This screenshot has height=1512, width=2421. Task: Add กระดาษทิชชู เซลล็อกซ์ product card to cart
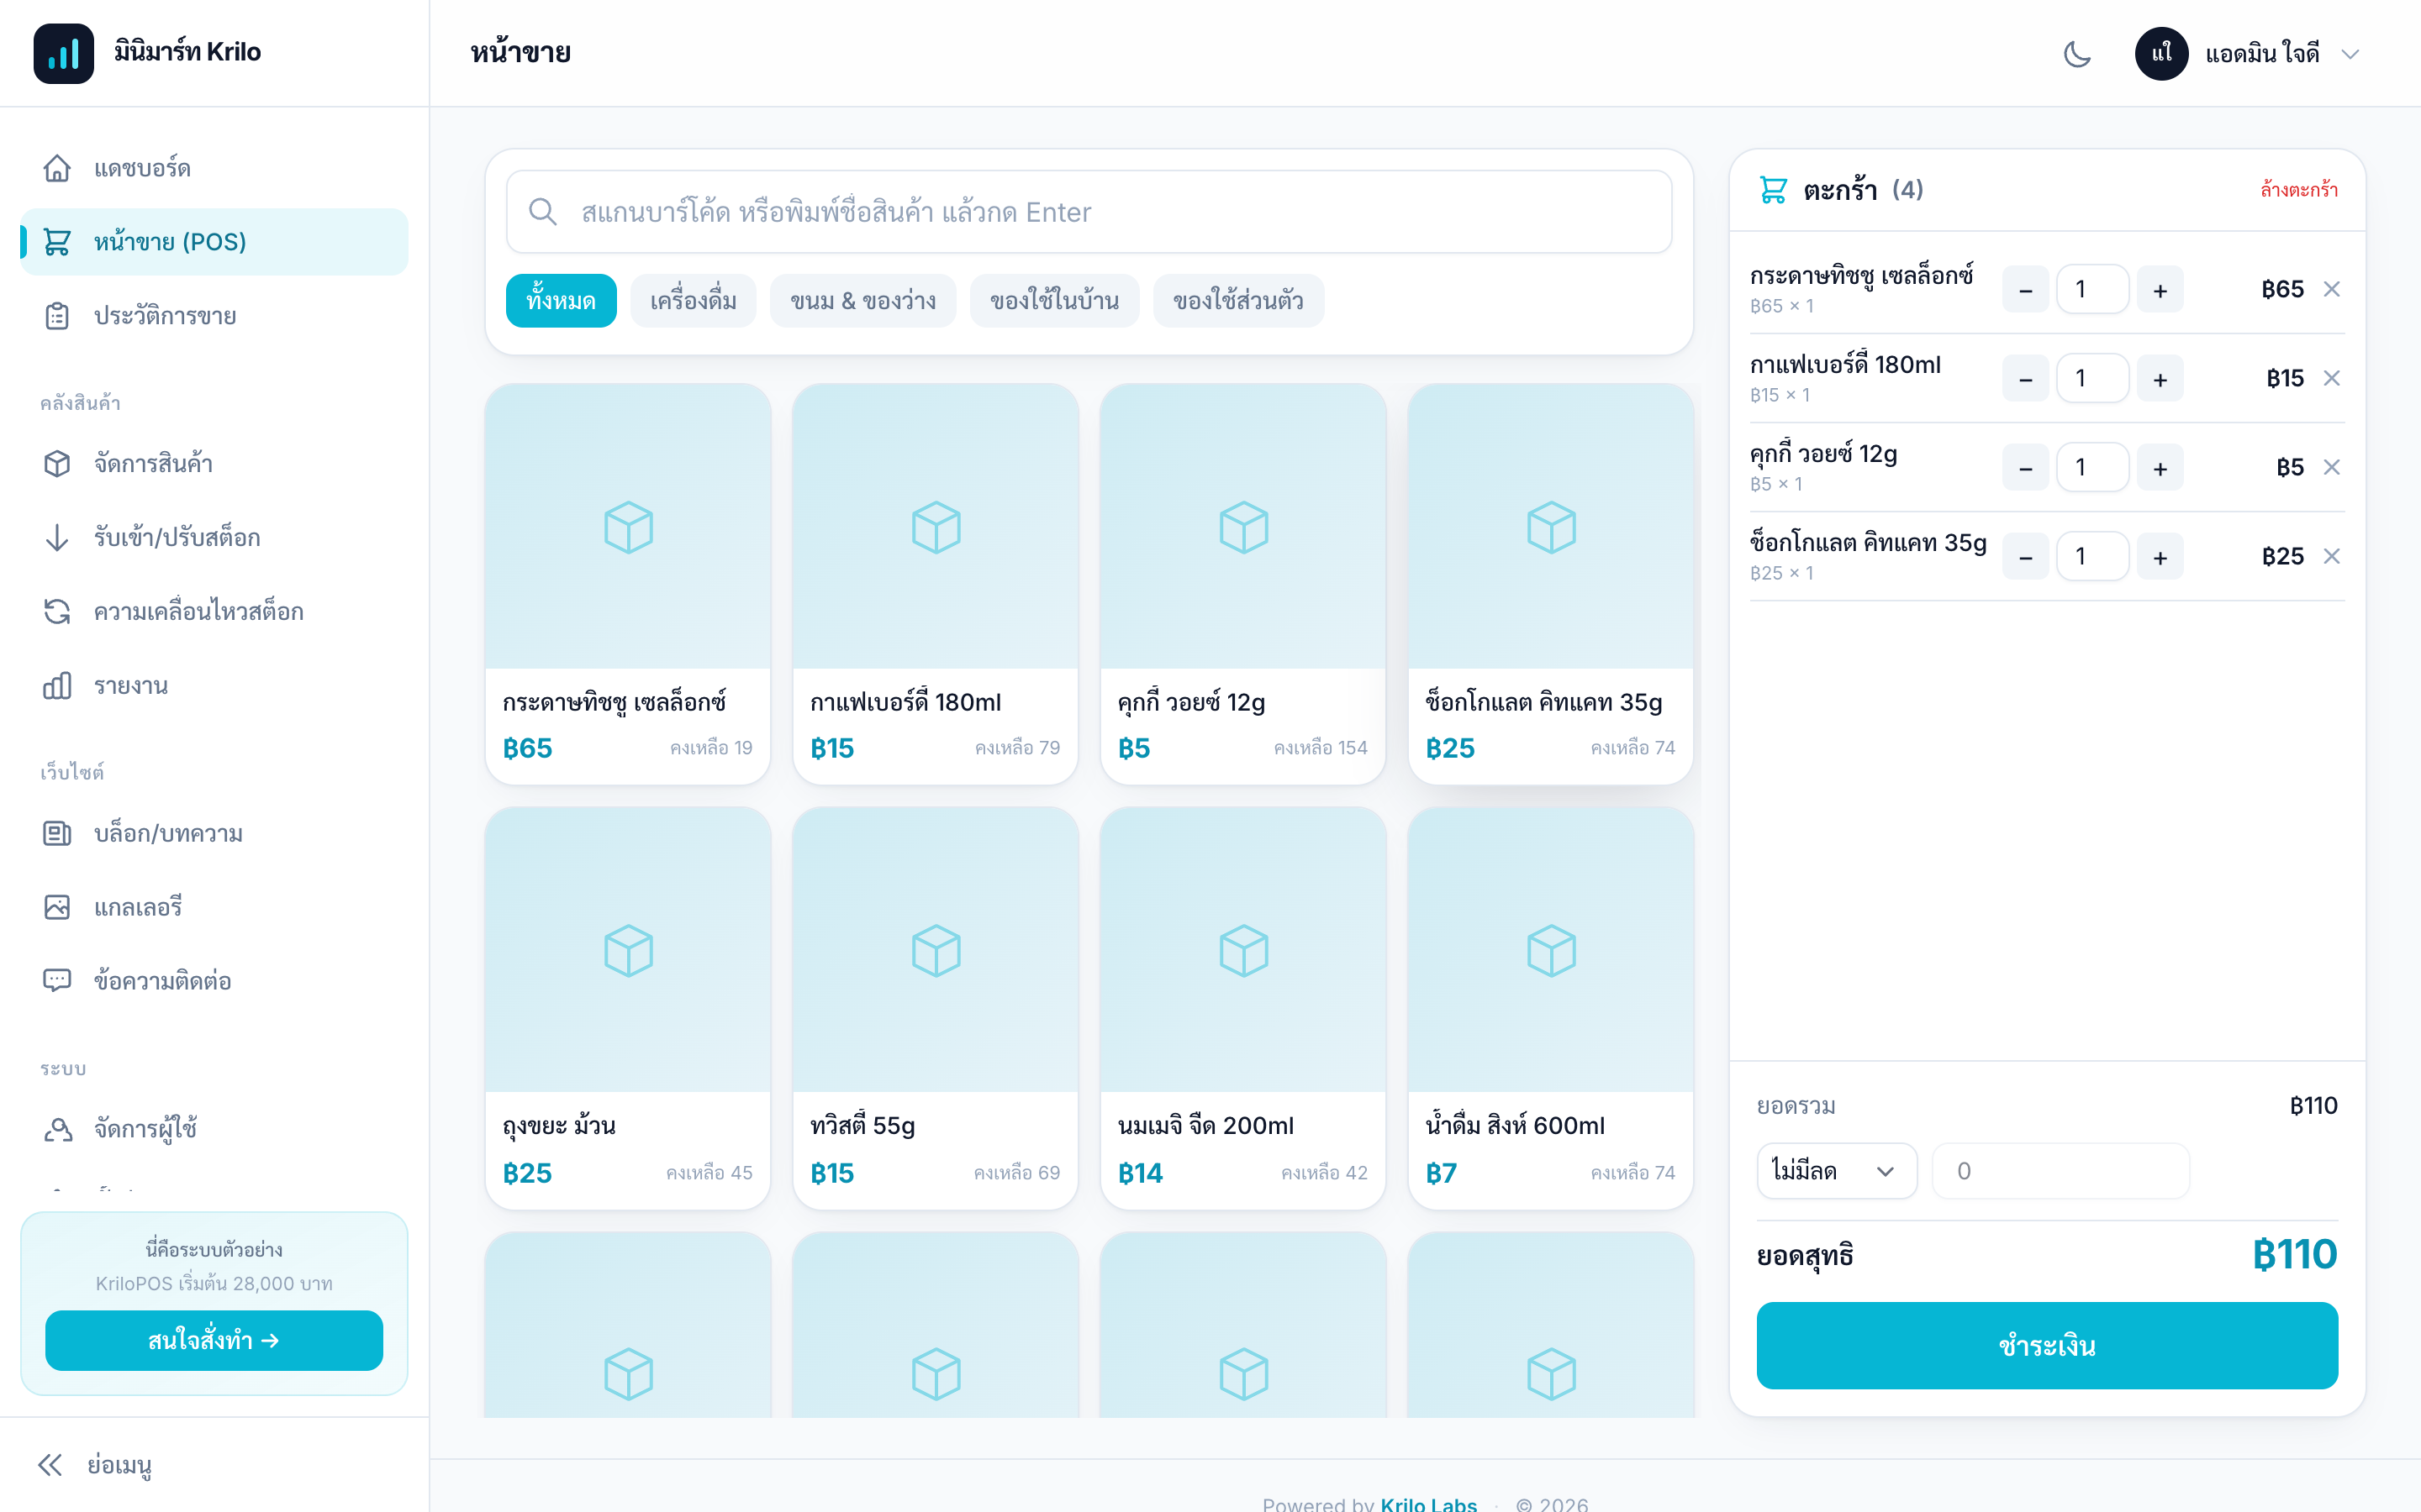[x=628, y=584]
